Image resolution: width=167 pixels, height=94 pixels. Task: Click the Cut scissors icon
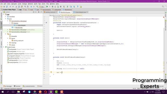click(x=16, y=7)
